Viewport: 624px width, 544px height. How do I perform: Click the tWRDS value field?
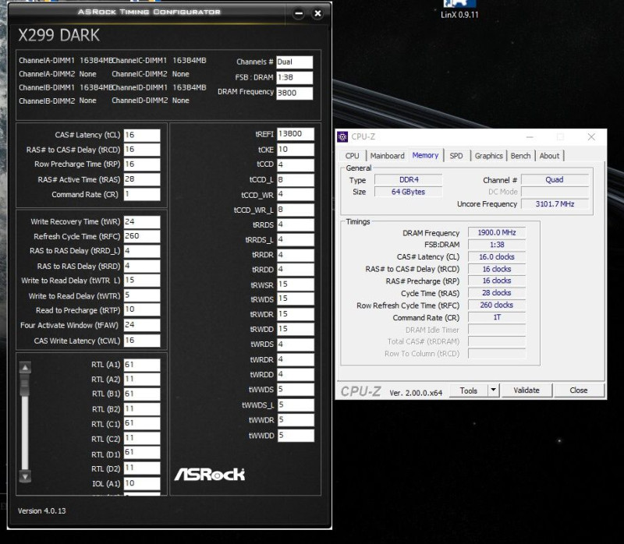pos(296,344)
